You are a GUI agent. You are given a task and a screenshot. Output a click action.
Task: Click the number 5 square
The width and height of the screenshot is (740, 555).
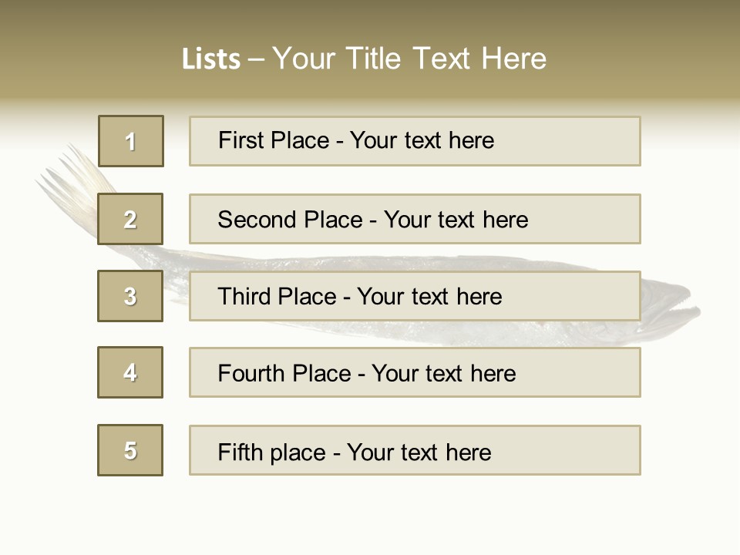tap(130, 450)
